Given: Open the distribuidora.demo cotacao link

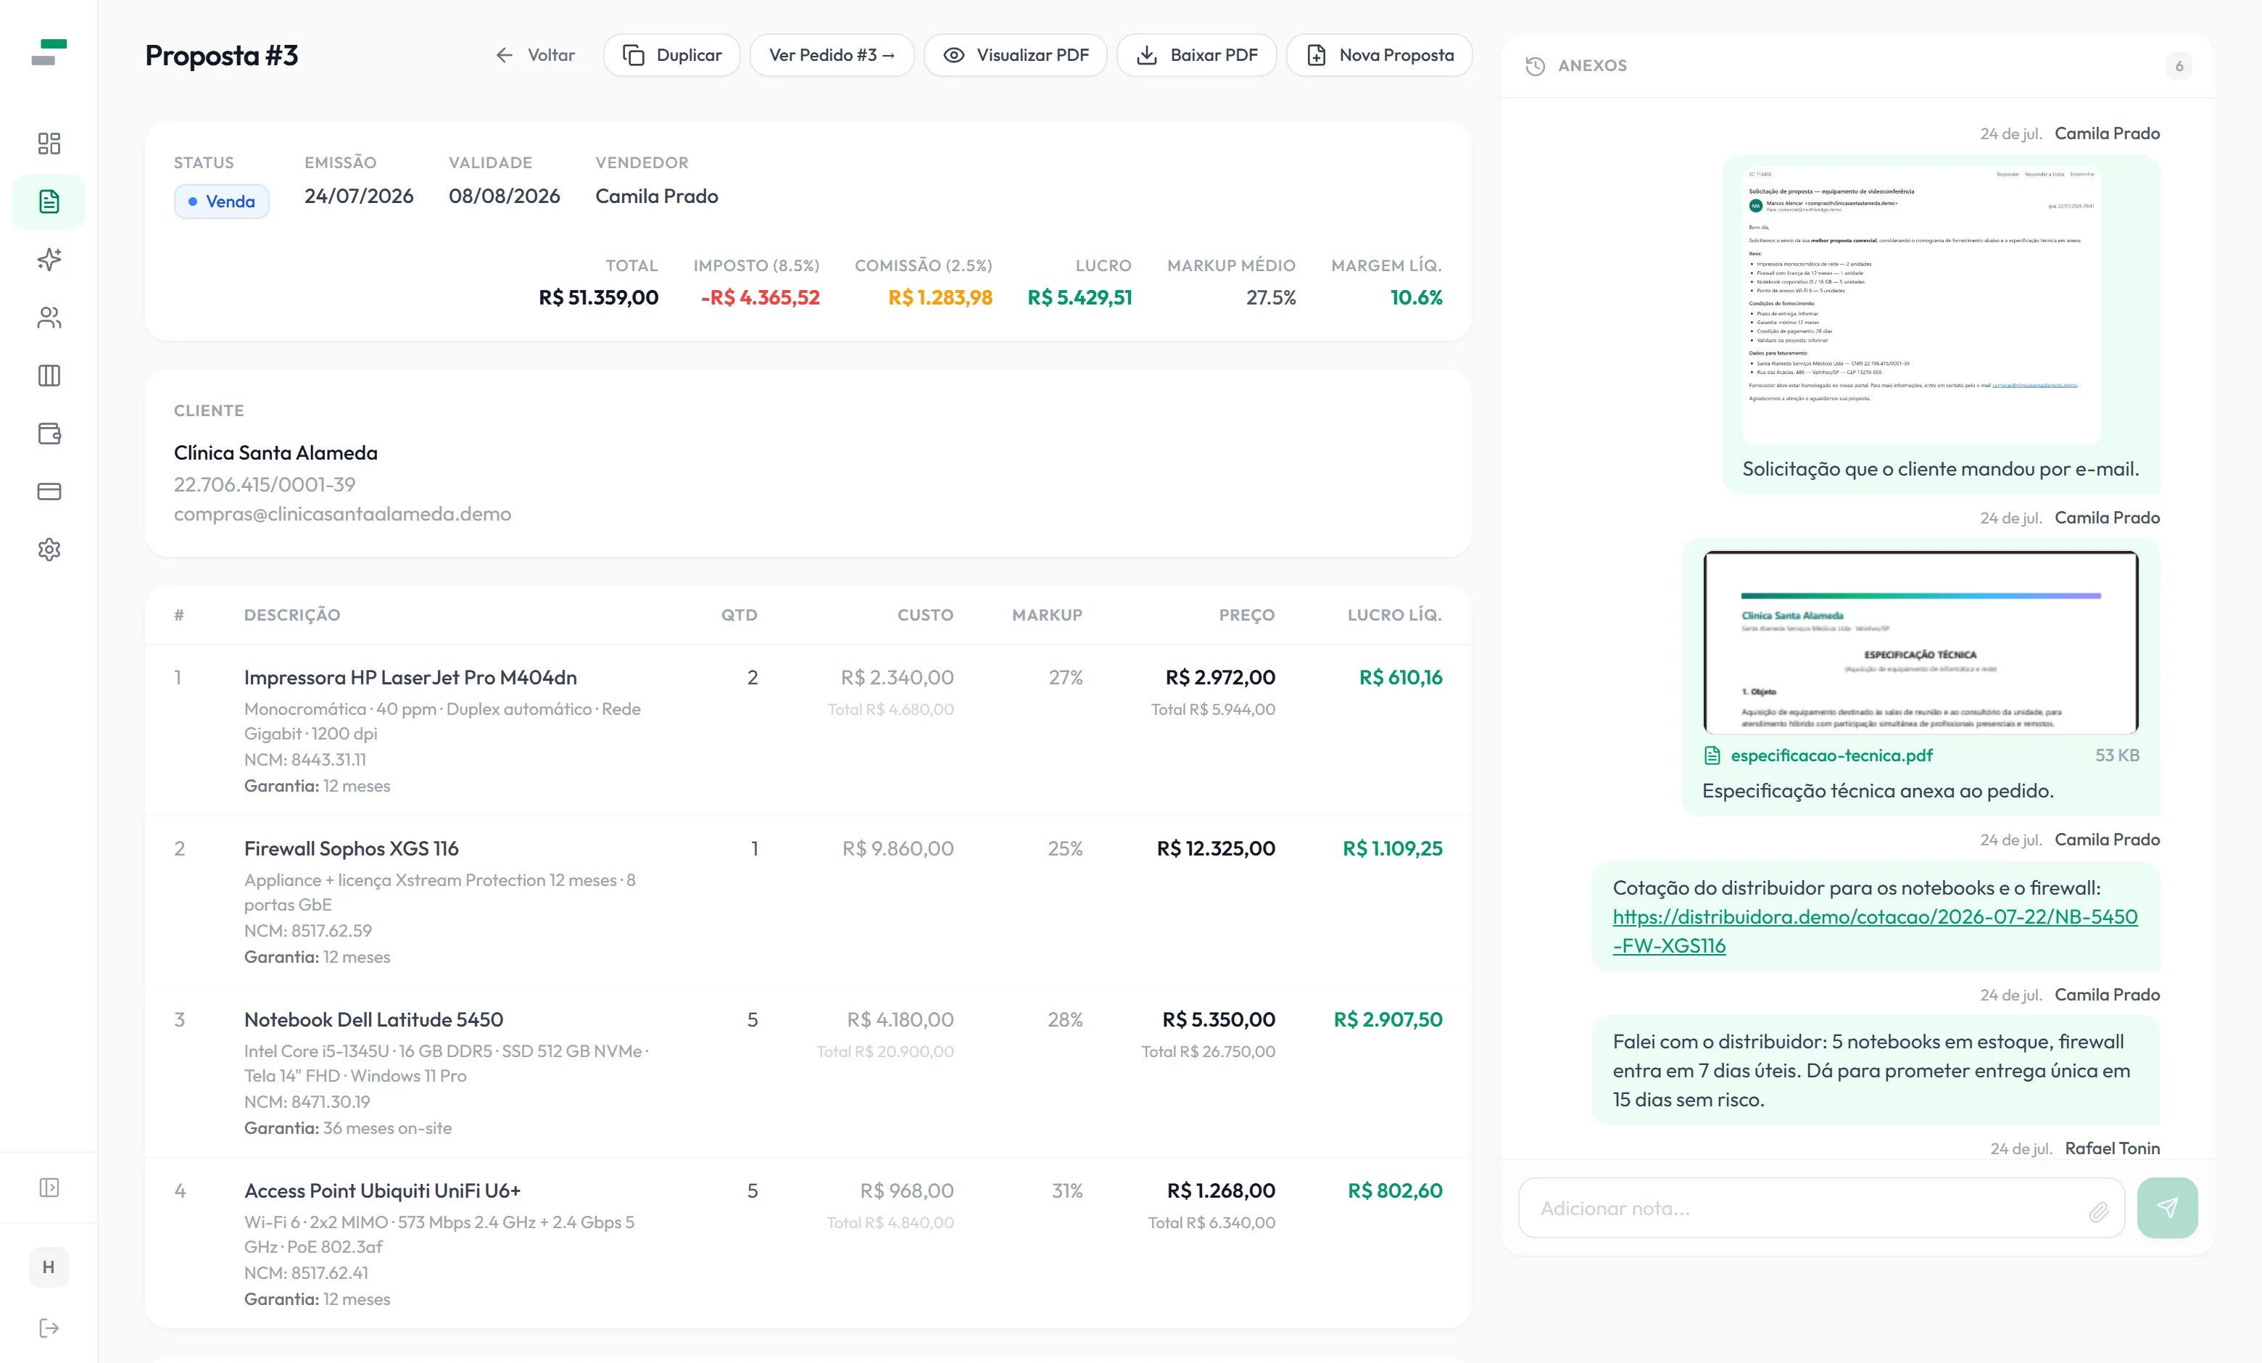Looking at the screenshot, I should (x=1875, y=931).
